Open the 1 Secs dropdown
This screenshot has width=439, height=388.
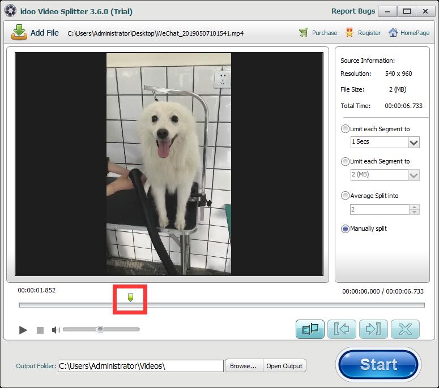pyautogui.click(x=414, y=143)
